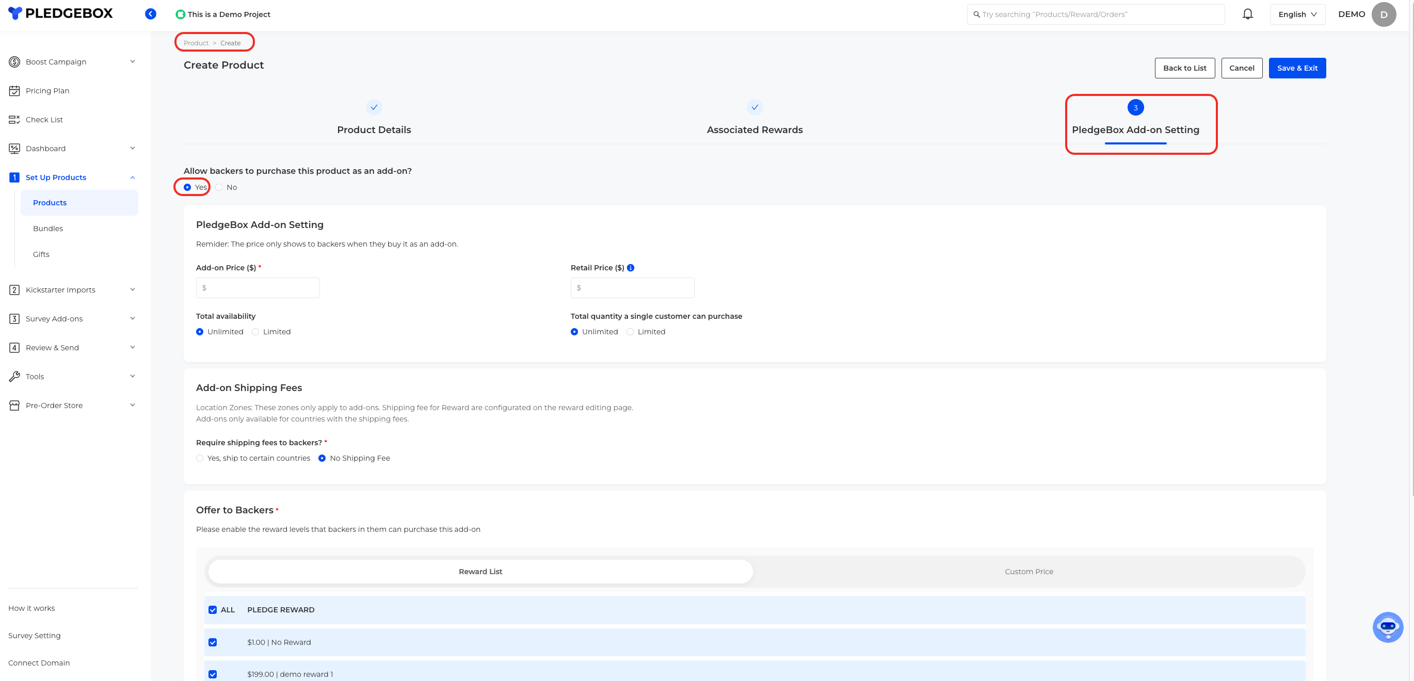1414x681 pixels.
Task: Open the Survey Setting link
Action: click(x=34, y=636)
